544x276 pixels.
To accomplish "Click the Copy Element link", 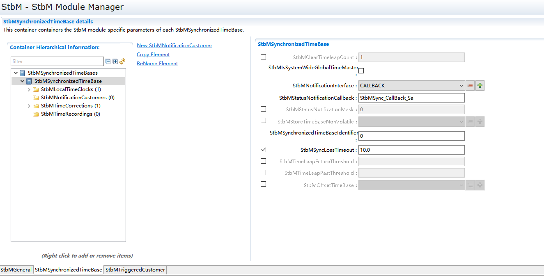I will [x=153, y=55].
